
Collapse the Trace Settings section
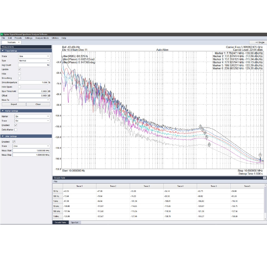click(x=3, y=51)
